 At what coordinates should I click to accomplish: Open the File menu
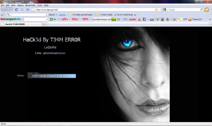[2, 5]
